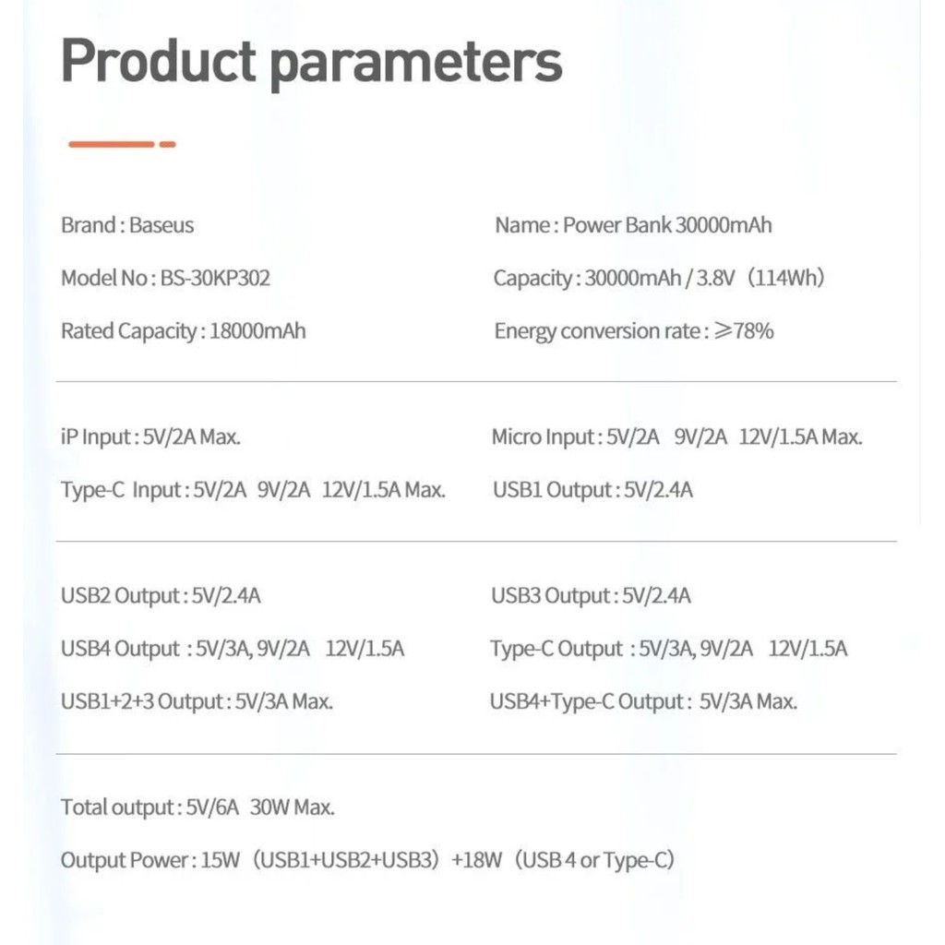Click the Type-C Output specification line
The height and width of the screenshot is (945, 945).
(668, 649)
